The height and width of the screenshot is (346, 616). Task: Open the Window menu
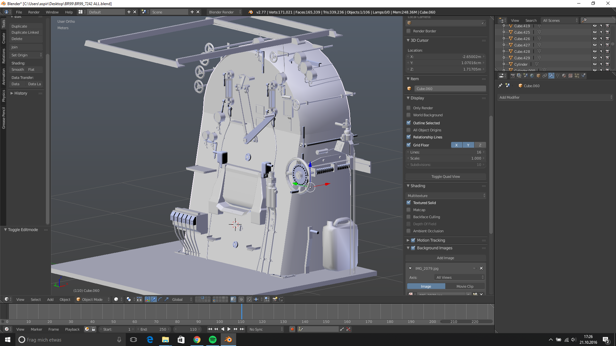(x=52, y=12)
